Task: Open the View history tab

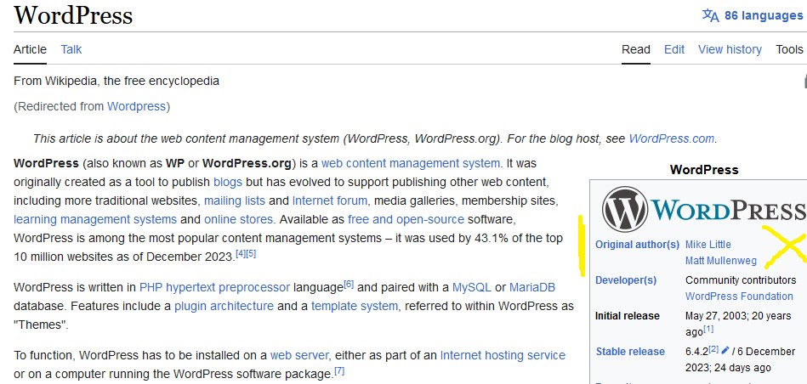Action: (x=730, y=49)
